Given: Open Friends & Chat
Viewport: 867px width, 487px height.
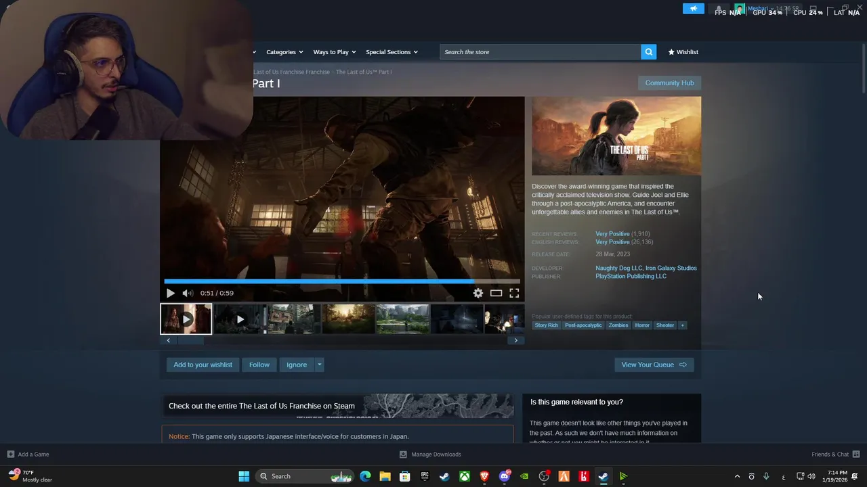Looking at the screenshot, I should pos(836,454).
